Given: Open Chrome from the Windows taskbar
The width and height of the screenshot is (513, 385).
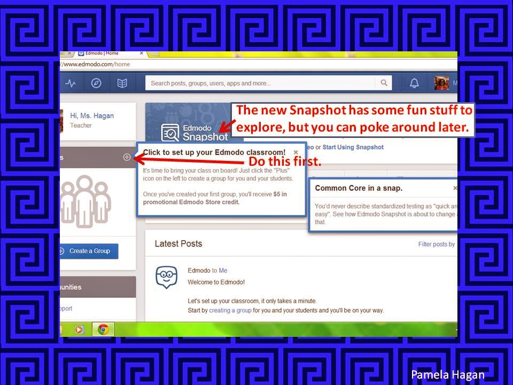Looking at the screenshot, I should click(x=103, y=329).
